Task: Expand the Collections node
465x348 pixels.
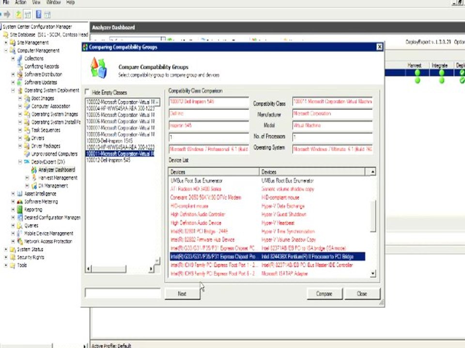Action: (x=13, y=58)
